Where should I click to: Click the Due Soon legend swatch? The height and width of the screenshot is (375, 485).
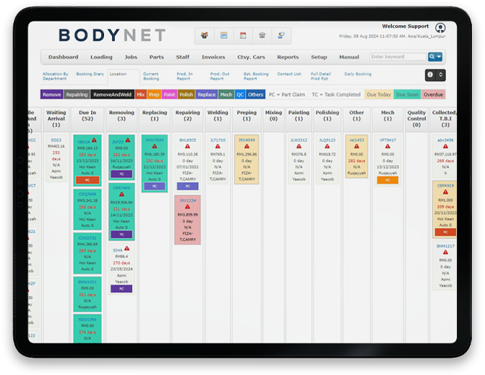tap(407, 95)
